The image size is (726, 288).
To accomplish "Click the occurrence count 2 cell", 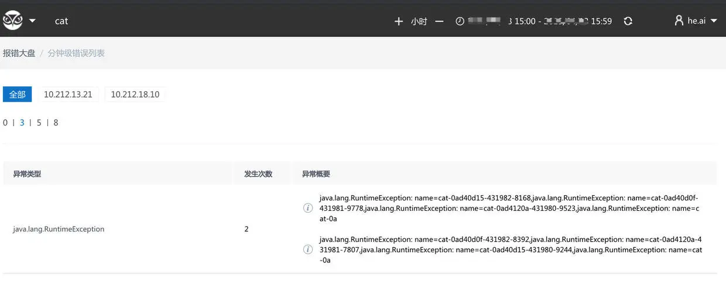I will coord(246,229).
